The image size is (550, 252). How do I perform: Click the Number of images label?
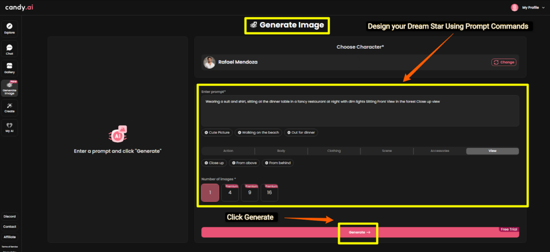[219, 179]
